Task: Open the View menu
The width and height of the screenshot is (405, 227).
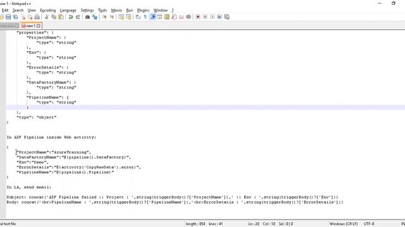Action: click(x=32, y=10)
